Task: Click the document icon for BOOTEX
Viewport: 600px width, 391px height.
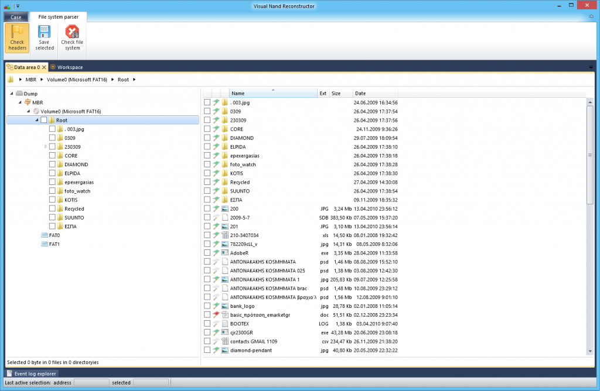Action: tap(225, 323)
